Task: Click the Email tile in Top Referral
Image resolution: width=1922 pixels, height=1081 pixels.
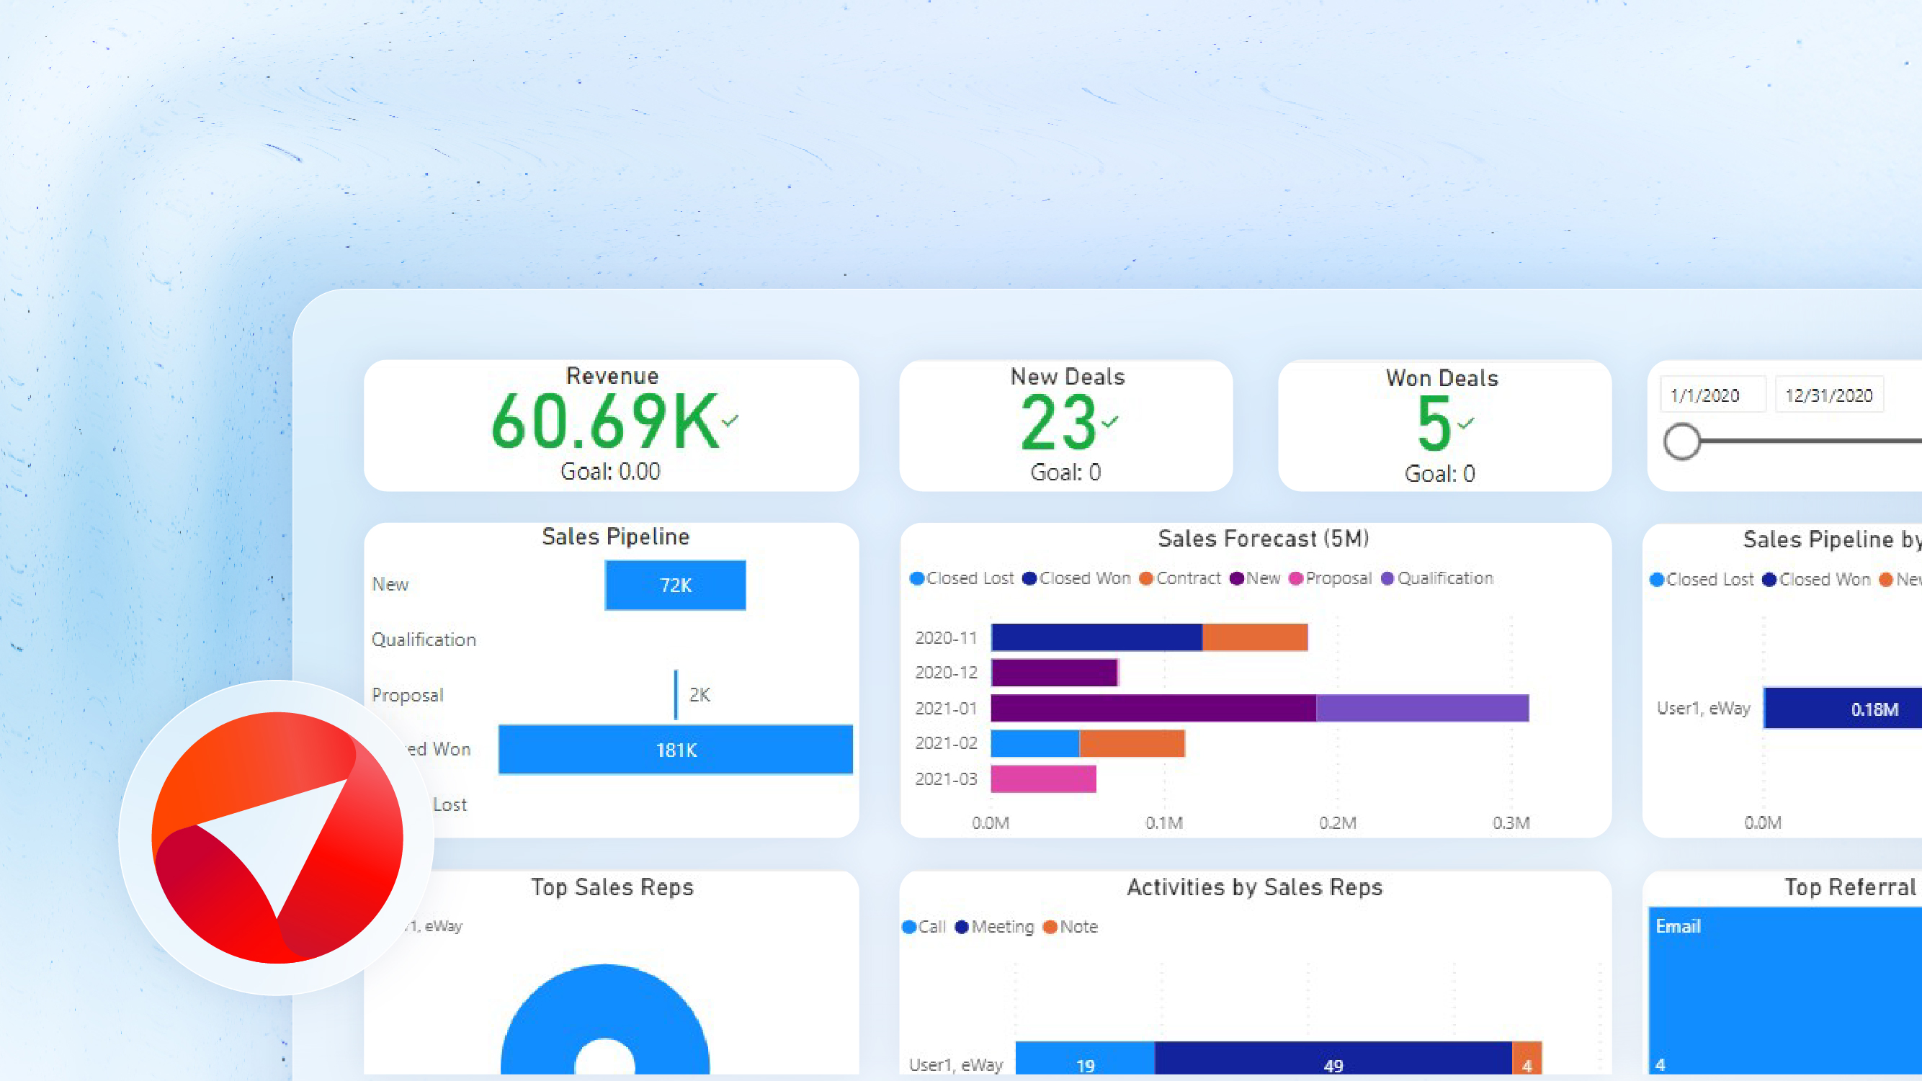Action: 1784,991
